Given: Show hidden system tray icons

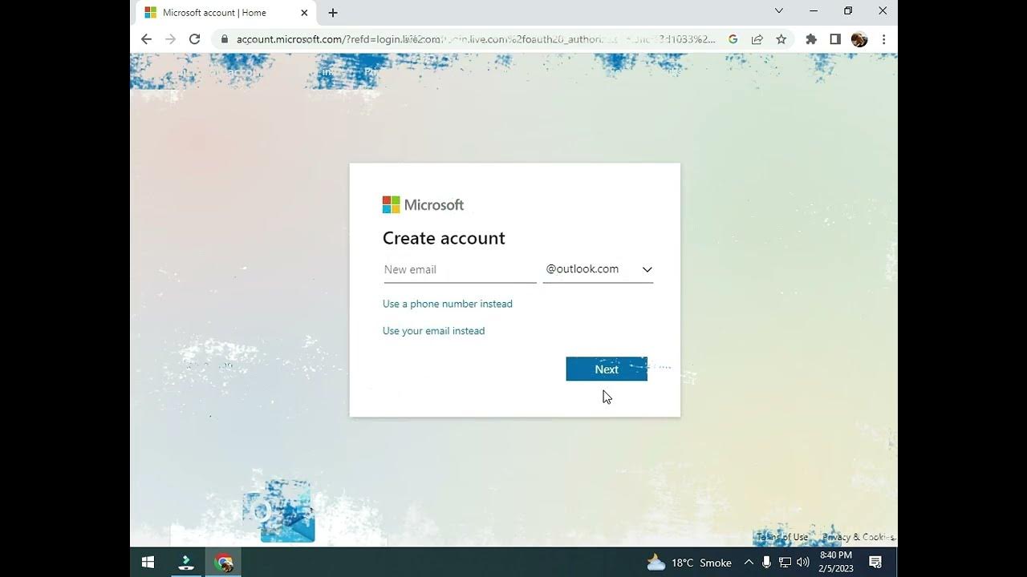Looking at the screenshot, I should 749,563.
